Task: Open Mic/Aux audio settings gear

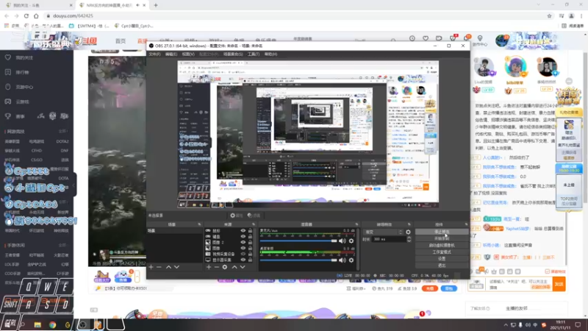Action: (x=351, y=241)
